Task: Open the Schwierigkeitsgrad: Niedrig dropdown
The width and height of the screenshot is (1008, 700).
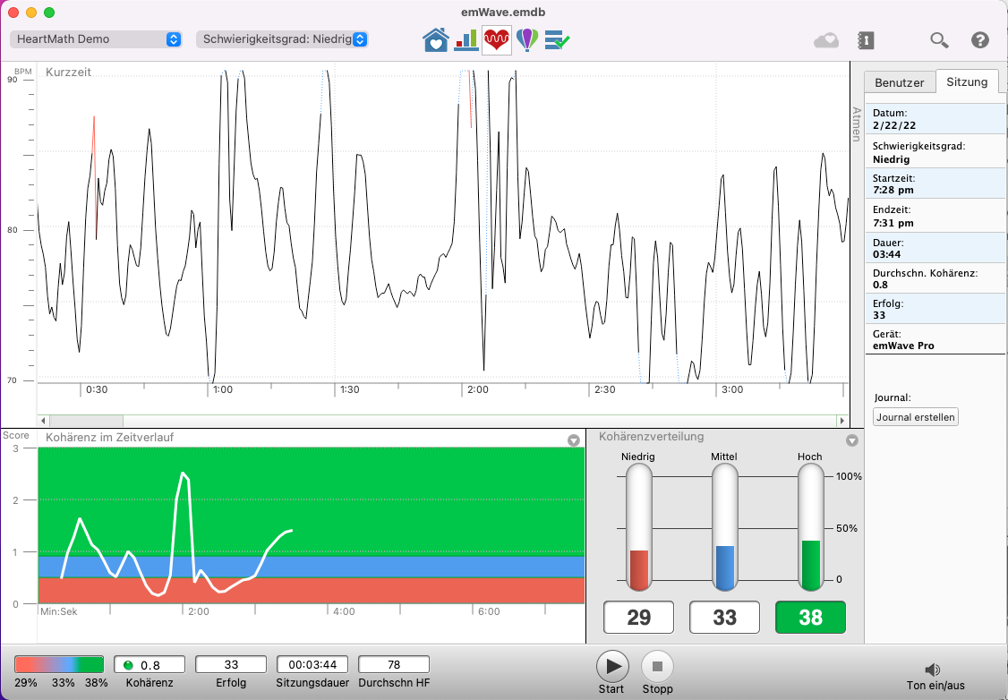Action: pos(282,39)
